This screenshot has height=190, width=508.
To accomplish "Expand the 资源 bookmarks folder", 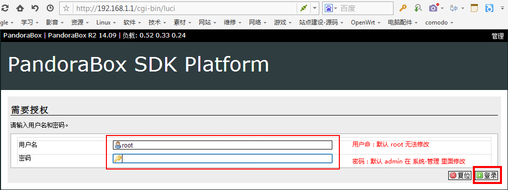I will coord(80,22).
